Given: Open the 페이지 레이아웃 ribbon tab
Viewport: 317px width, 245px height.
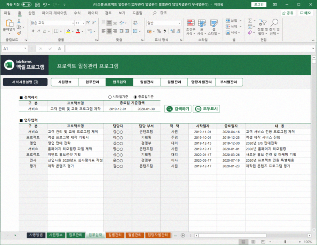Looking at the screenshot, I should [54, 13].
